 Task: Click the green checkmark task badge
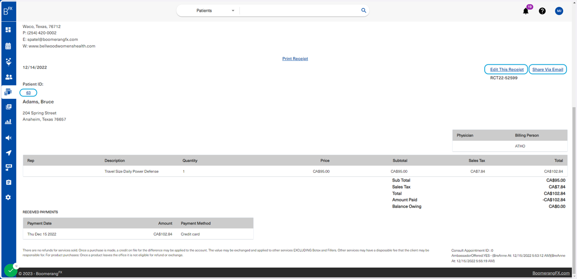point(11,270)
